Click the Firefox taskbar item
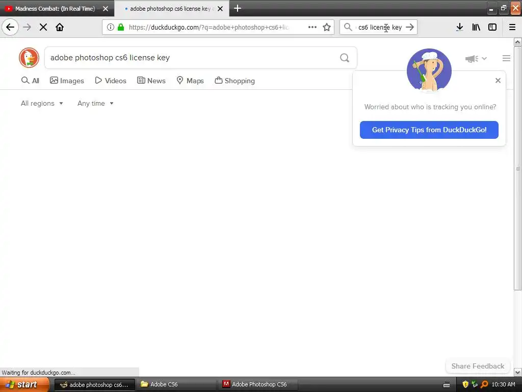522x392 pixels. 94,384
